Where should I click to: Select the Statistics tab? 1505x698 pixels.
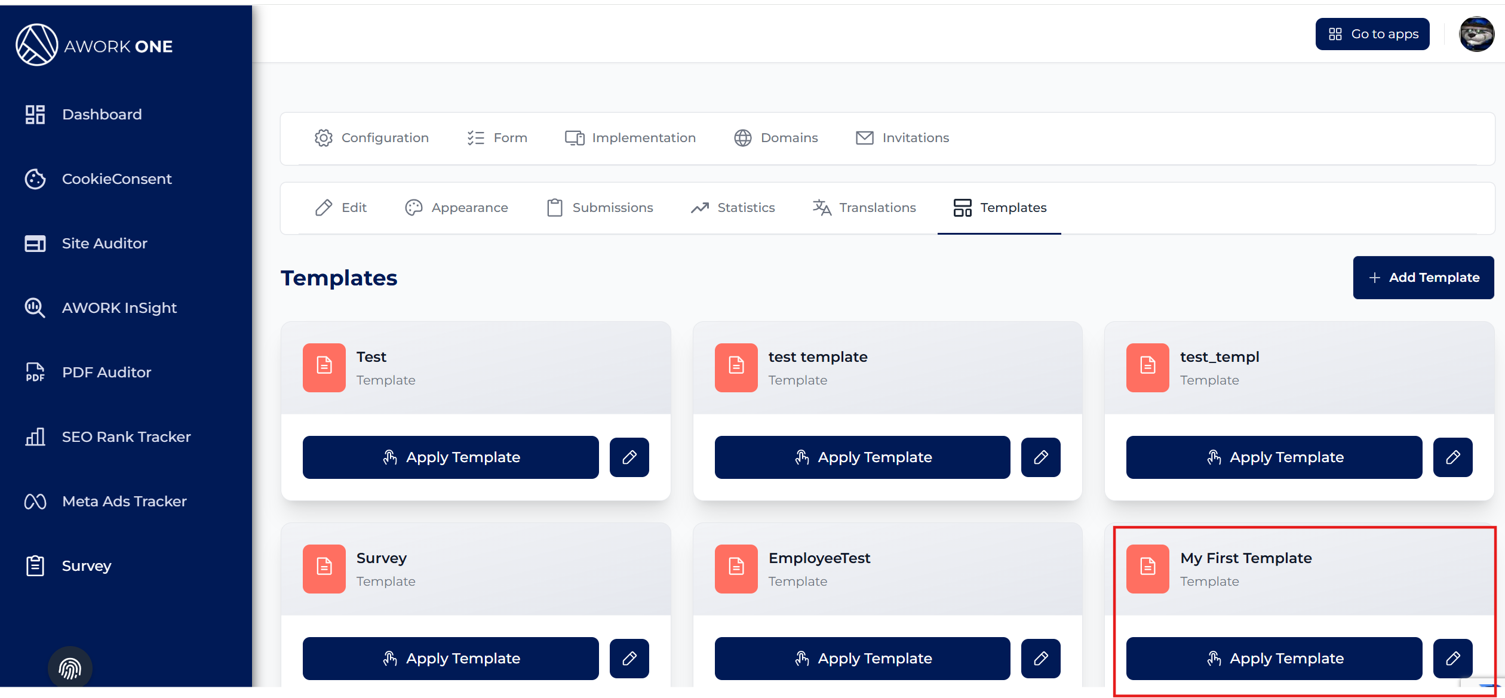(x=733, y=208)
